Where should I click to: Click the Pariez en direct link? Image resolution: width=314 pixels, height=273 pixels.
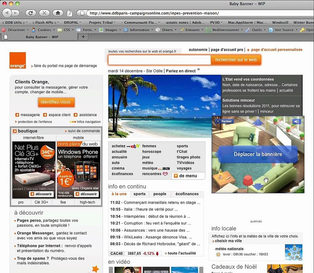pyautogui.click(x=181, y=71)
